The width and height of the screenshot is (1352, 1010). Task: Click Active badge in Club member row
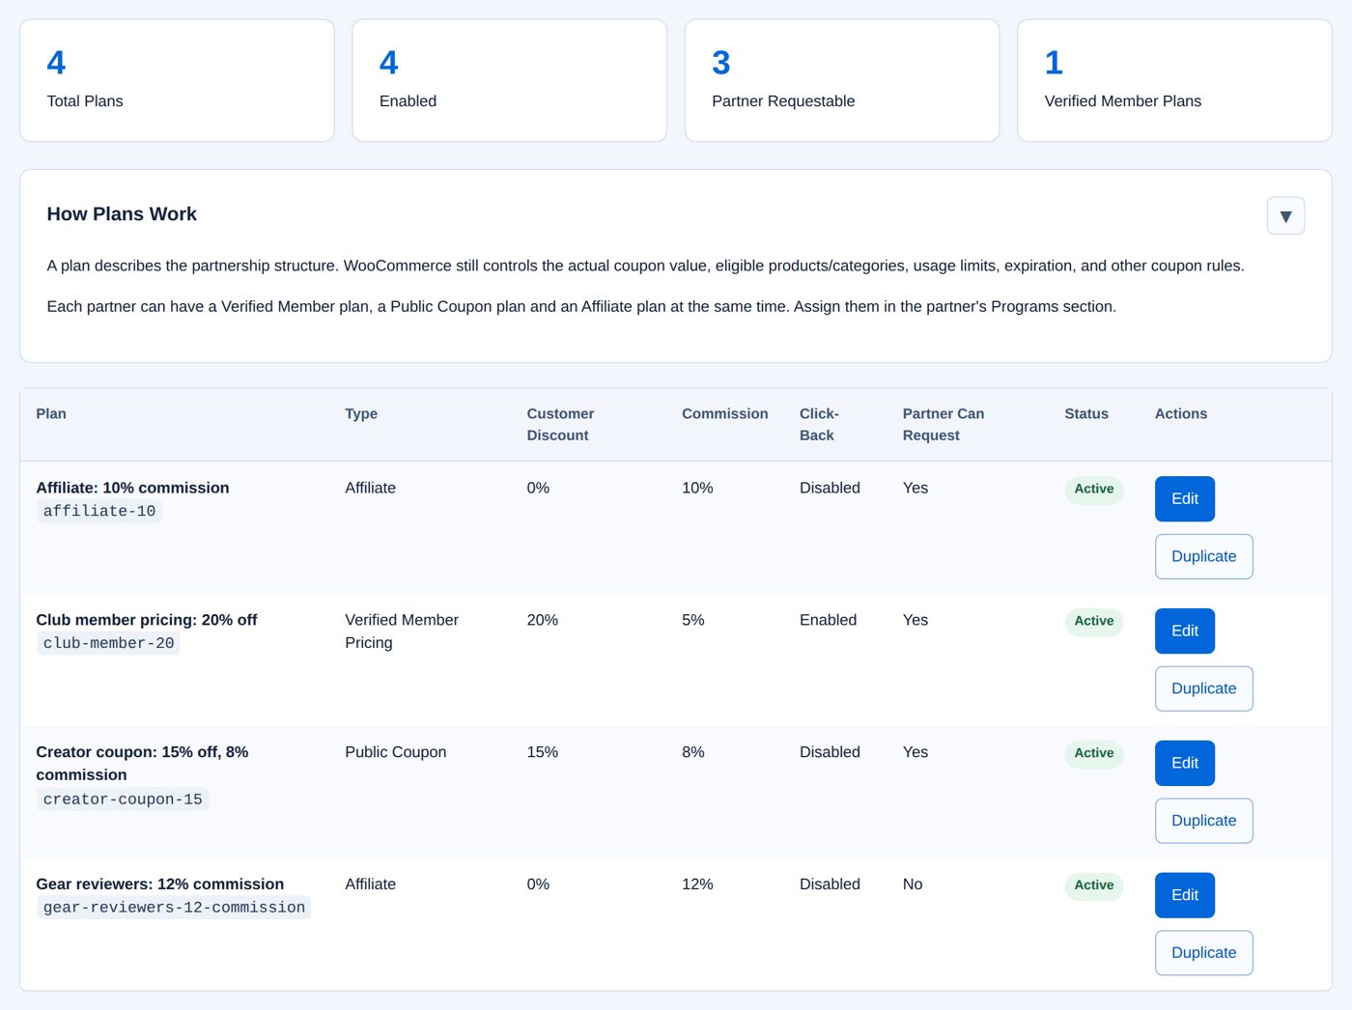pyautogui.click(x=1093, y=622)
